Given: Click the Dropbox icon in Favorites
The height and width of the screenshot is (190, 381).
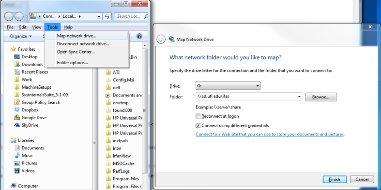Looking at the screenshot, I should point(17,110).
